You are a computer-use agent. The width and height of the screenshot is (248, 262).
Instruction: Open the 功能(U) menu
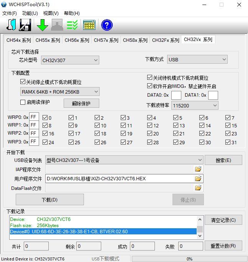click(x=30, y=13)
